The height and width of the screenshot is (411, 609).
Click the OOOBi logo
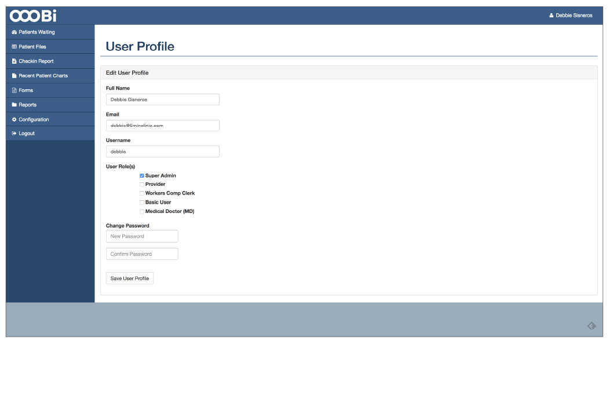(33, 16)
